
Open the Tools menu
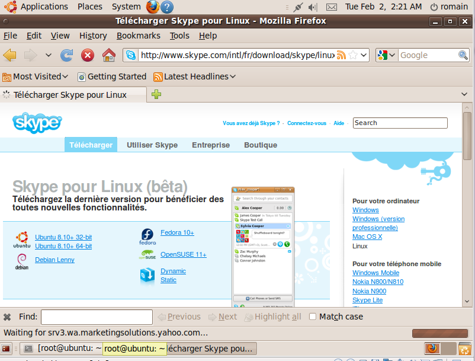179,36
